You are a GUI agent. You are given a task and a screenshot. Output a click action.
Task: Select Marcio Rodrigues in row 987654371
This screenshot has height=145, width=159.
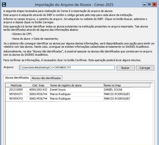[x=77, y=94]
